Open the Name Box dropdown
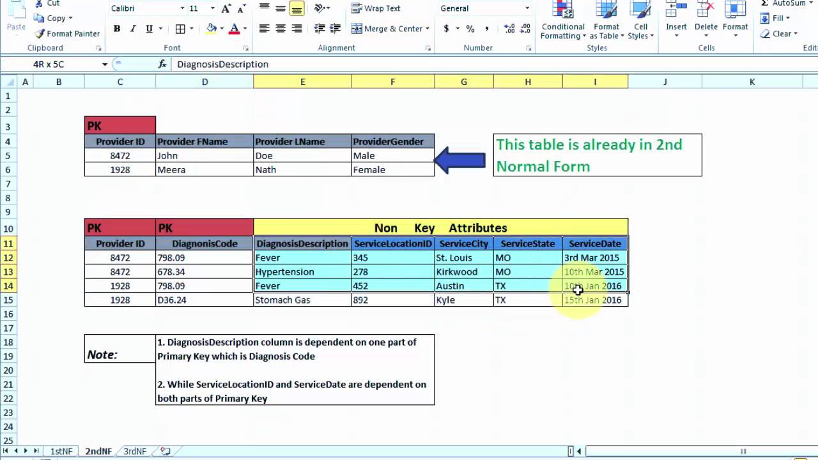The height and width of the screenshot is (460, 818). click(105, 64)
